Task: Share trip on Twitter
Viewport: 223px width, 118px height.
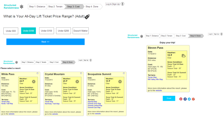Action: 189,99
